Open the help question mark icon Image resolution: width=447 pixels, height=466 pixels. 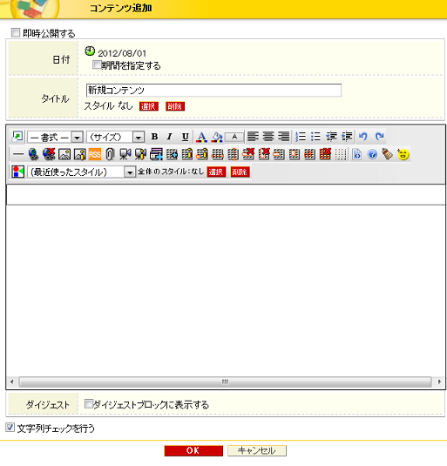372,154
